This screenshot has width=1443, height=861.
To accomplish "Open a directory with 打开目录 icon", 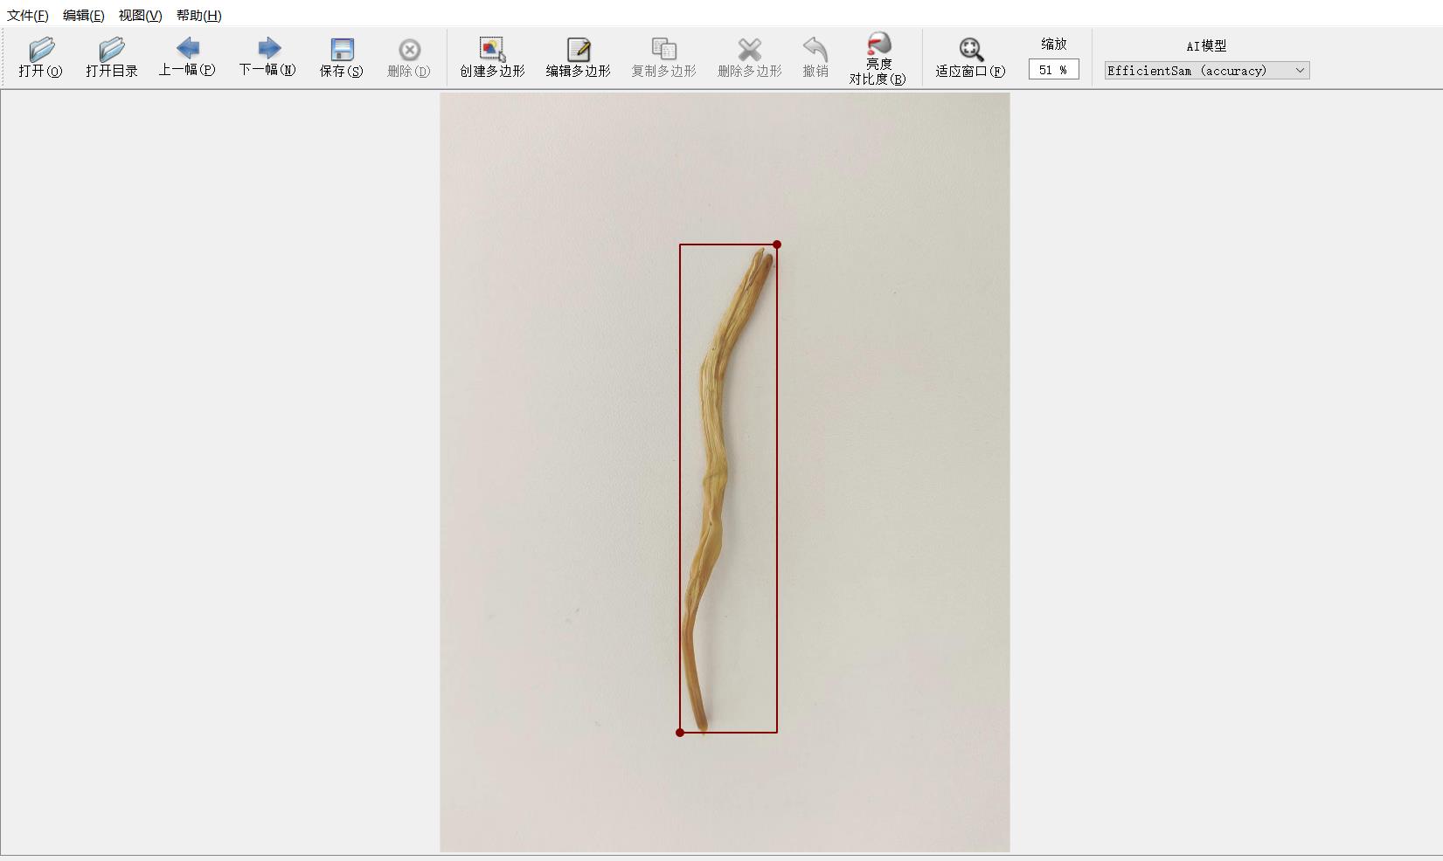I will pos(112,58).
